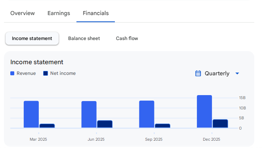Click the 15B axis value
The width and height of the screenshot is (263, 149).
click(x=242, y=97)
